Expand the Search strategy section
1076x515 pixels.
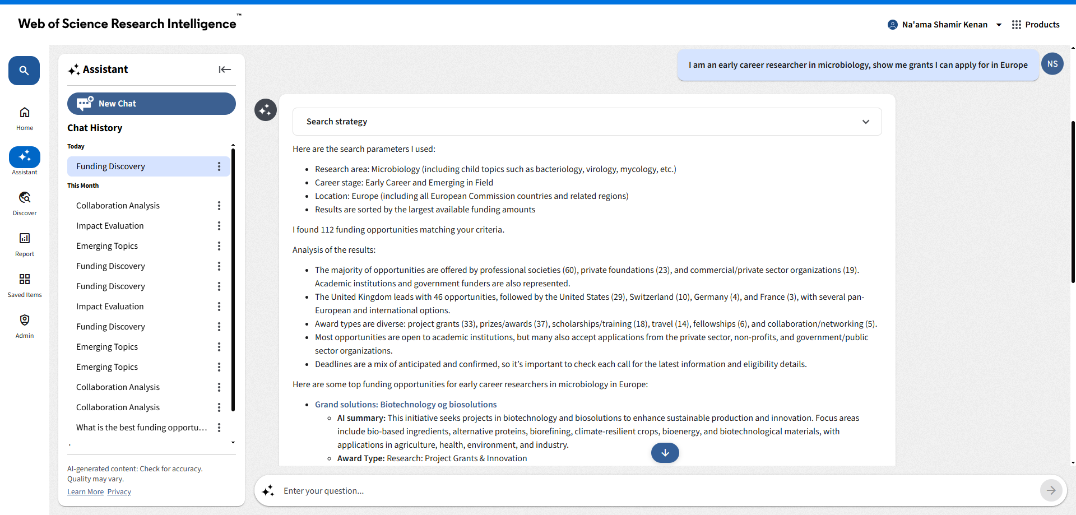point(587,122)
